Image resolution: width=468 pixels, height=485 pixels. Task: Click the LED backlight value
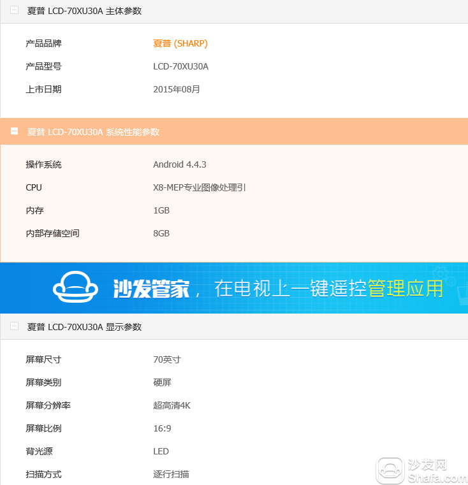161,451
